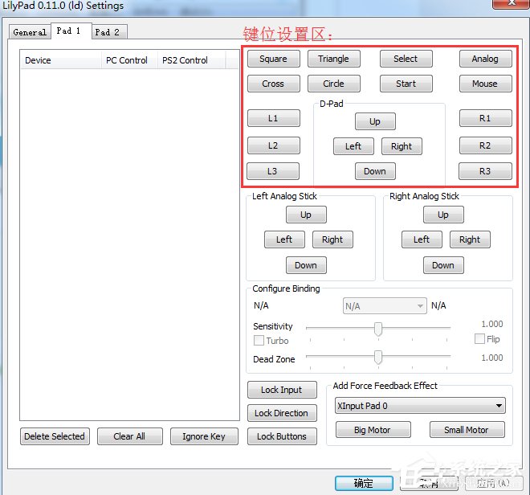This screenshot has width=530, height=495.
Task: Switch to the General tab
Action: [x=30, y=32]
